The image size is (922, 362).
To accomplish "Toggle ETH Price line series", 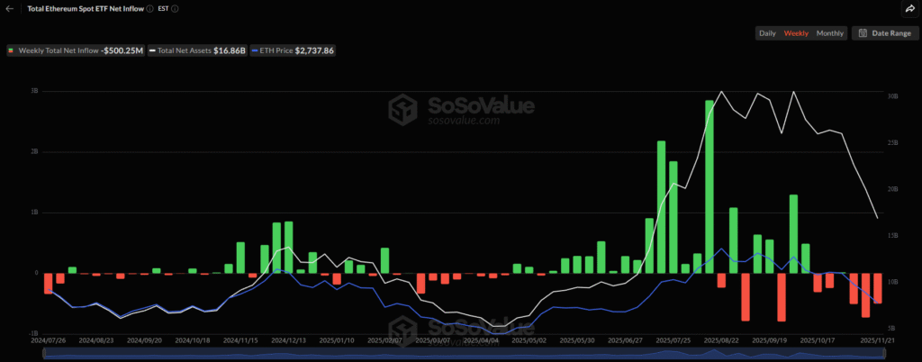I will coord(293,51).
